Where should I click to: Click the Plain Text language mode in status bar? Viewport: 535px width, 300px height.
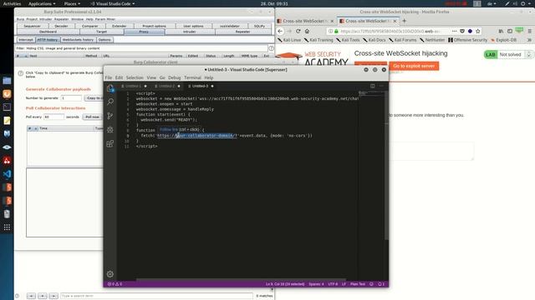click(x=358, y=284)
